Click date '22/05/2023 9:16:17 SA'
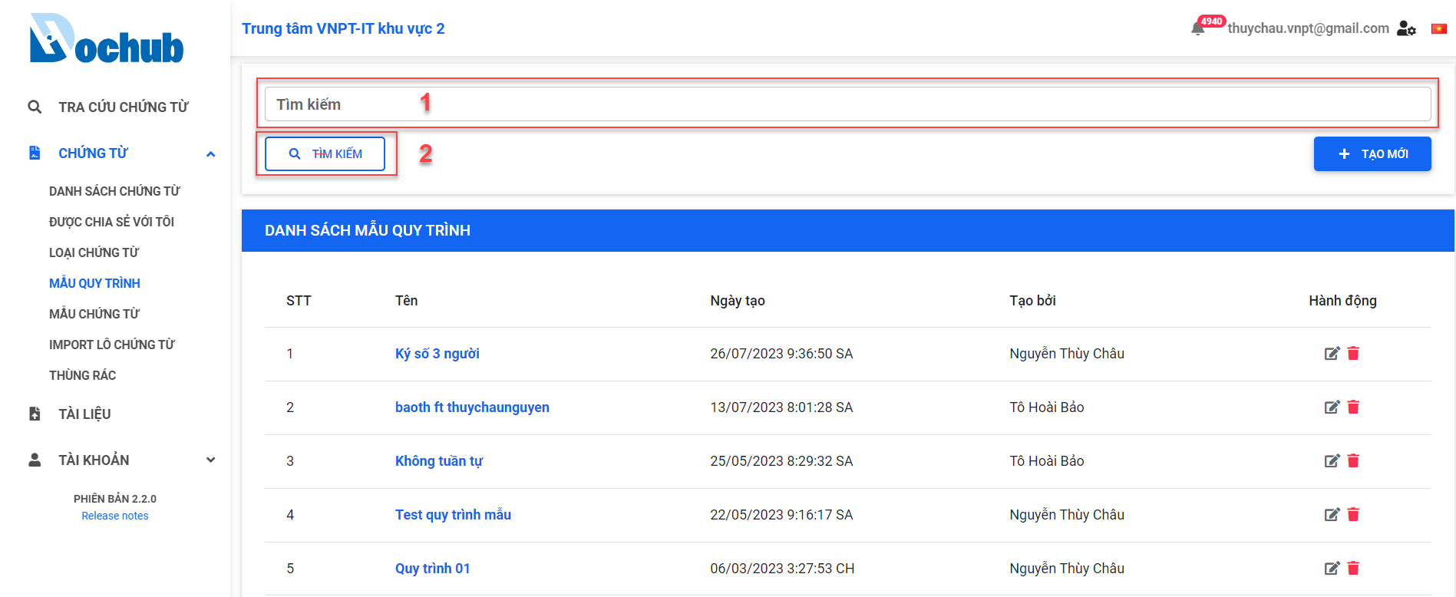Viewport: 1456px width, 597px height. tap(781, 515)
